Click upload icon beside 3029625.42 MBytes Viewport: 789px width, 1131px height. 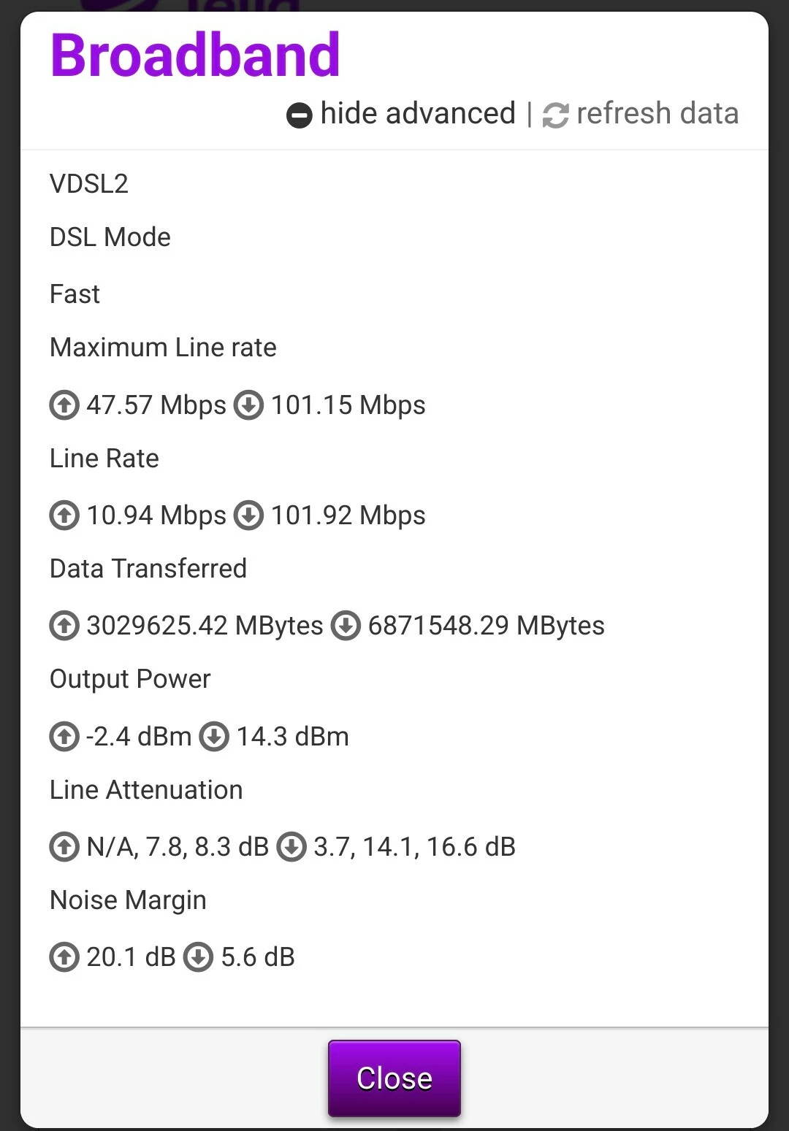[64, 626]
